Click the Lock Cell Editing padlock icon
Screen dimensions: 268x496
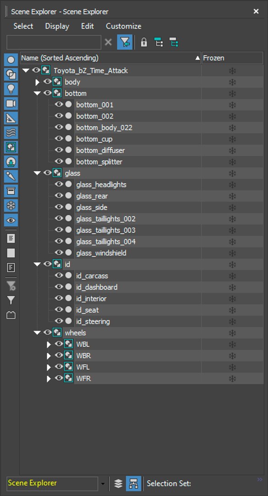point(144,42)
